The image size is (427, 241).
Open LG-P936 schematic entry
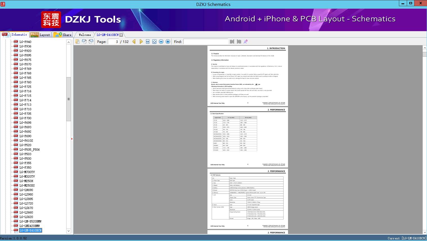point(25,46)
